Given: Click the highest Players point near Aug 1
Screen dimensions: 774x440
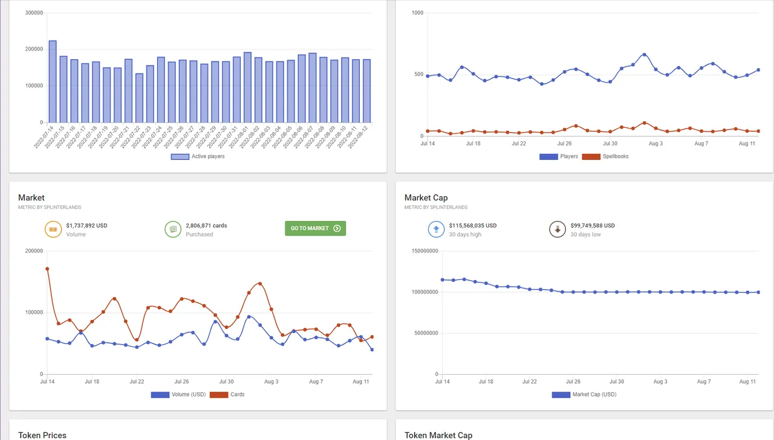Looking at the screenshot, I should point(646,54).
